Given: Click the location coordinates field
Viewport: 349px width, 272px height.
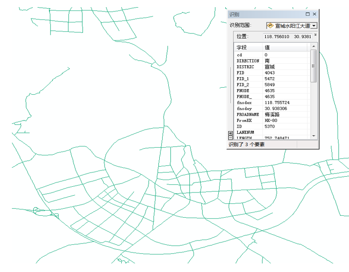Looking at the screenshot, I should coord(288,37).
